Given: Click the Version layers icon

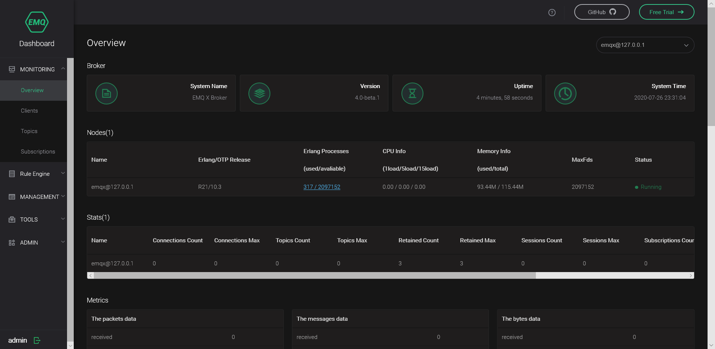Looking at the screenshot, I should click(260, 93).
